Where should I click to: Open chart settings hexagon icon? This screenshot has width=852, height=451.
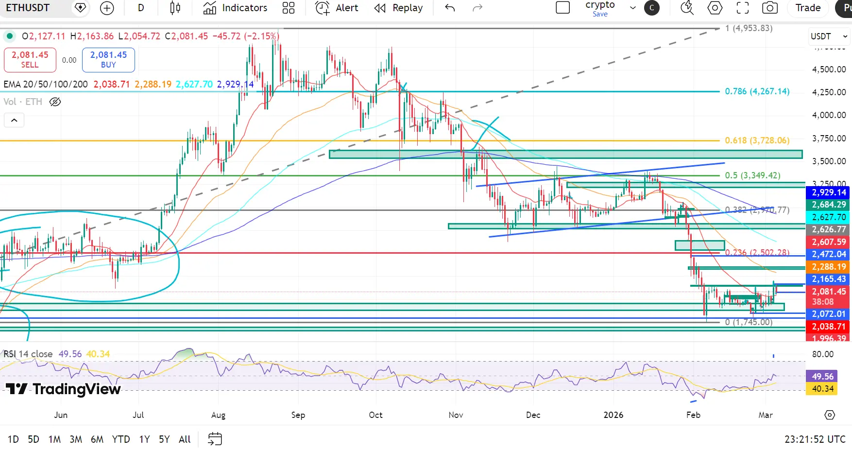(x=715, y=8)
